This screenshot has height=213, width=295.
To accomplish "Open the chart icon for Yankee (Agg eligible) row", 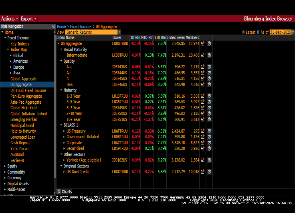I will click(x=209, y=160).
